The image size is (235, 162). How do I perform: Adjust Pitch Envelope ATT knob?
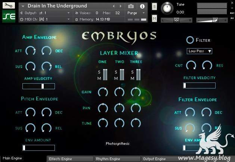pos(30,112)
